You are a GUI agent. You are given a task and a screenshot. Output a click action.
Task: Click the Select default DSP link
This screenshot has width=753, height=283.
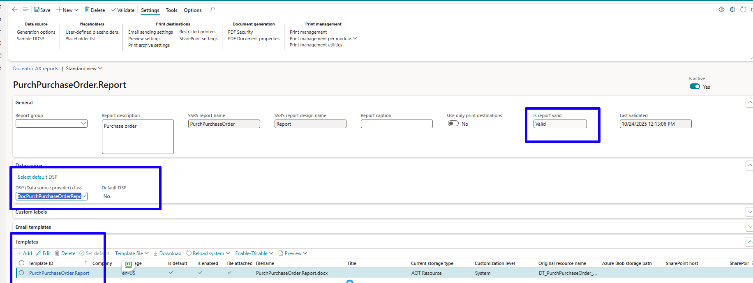[37, 177]
